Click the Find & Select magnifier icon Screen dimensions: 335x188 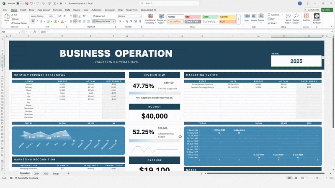coord(296,17)
